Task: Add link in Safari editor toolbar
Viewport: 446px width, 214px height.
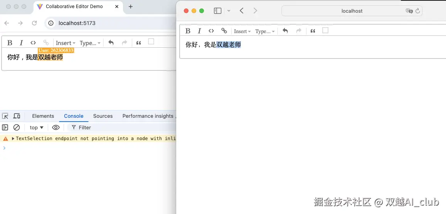Action: 224,31
